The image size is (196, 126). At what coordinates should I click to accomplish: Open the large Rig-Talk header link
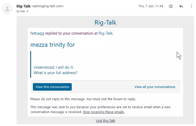pyautogui.click(x=105, y=22)
